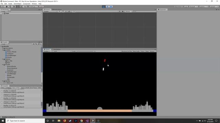Select the Rect transform tool

tap(18, 7)
